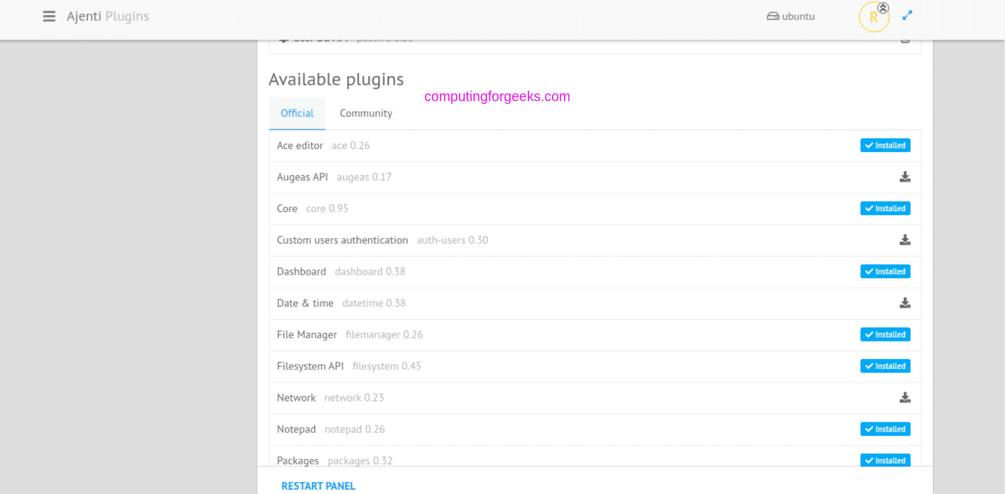Open the hamburger navigation menu

coord(49,16)
